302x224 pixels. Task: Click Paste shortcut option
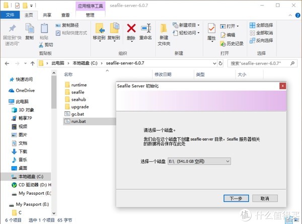click(x=71, y=33)
